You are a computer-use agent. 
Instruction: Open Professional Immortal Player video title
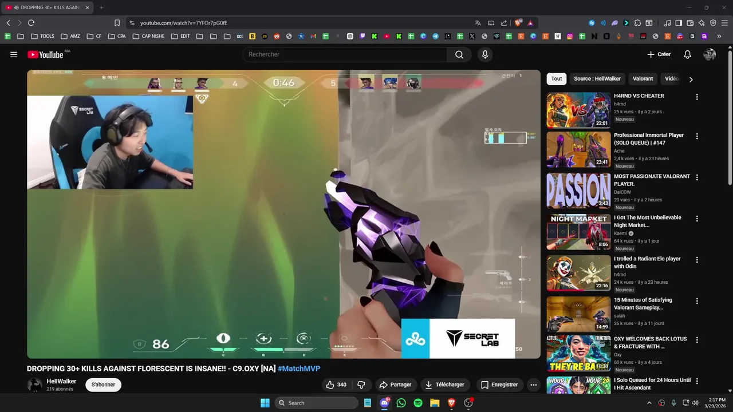coord(649,139)
